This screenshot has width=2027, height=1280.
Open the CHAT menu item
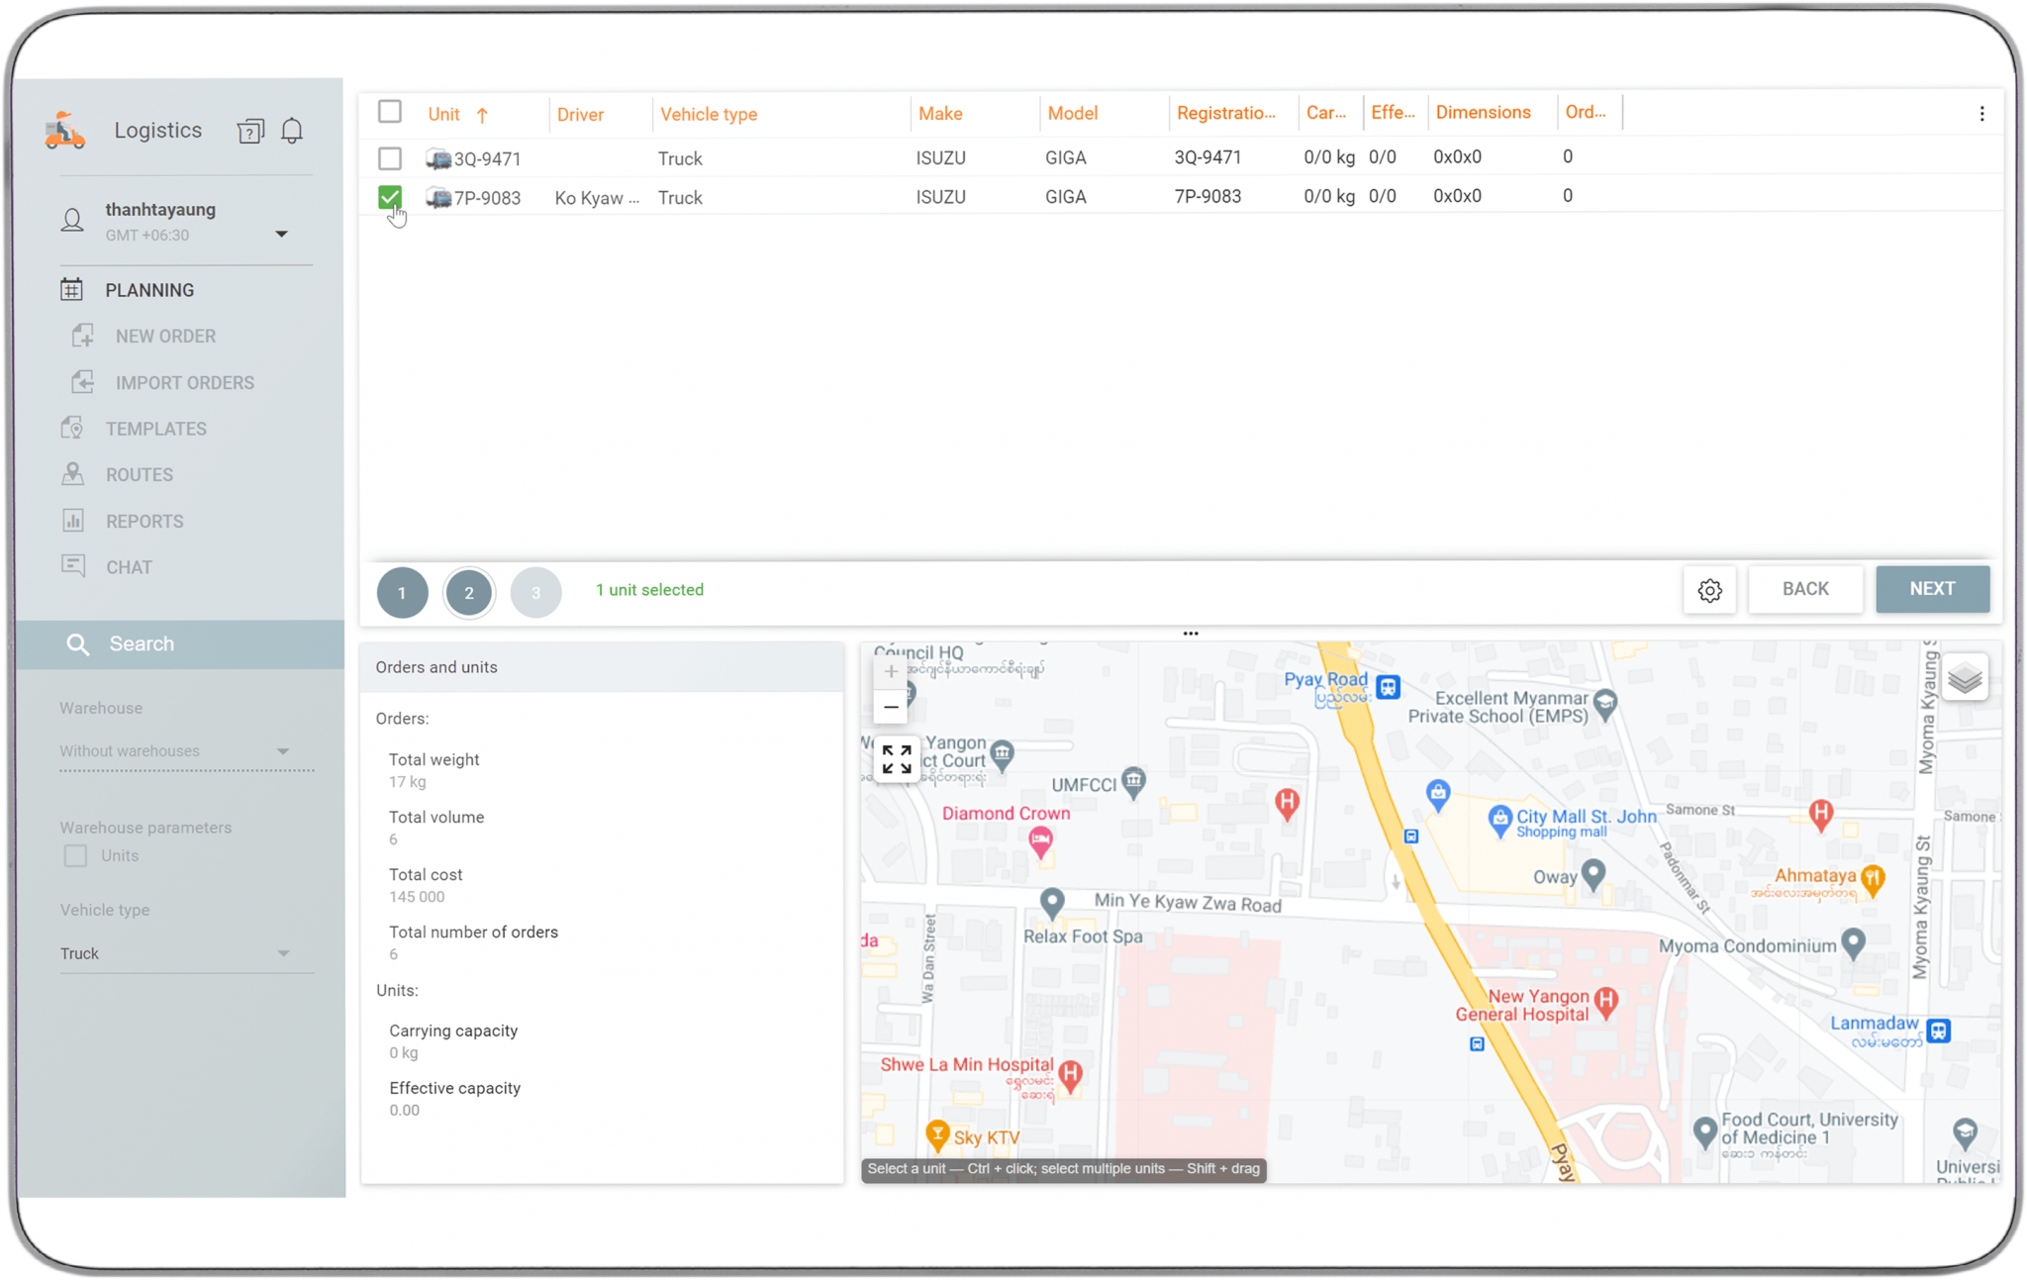129,566
